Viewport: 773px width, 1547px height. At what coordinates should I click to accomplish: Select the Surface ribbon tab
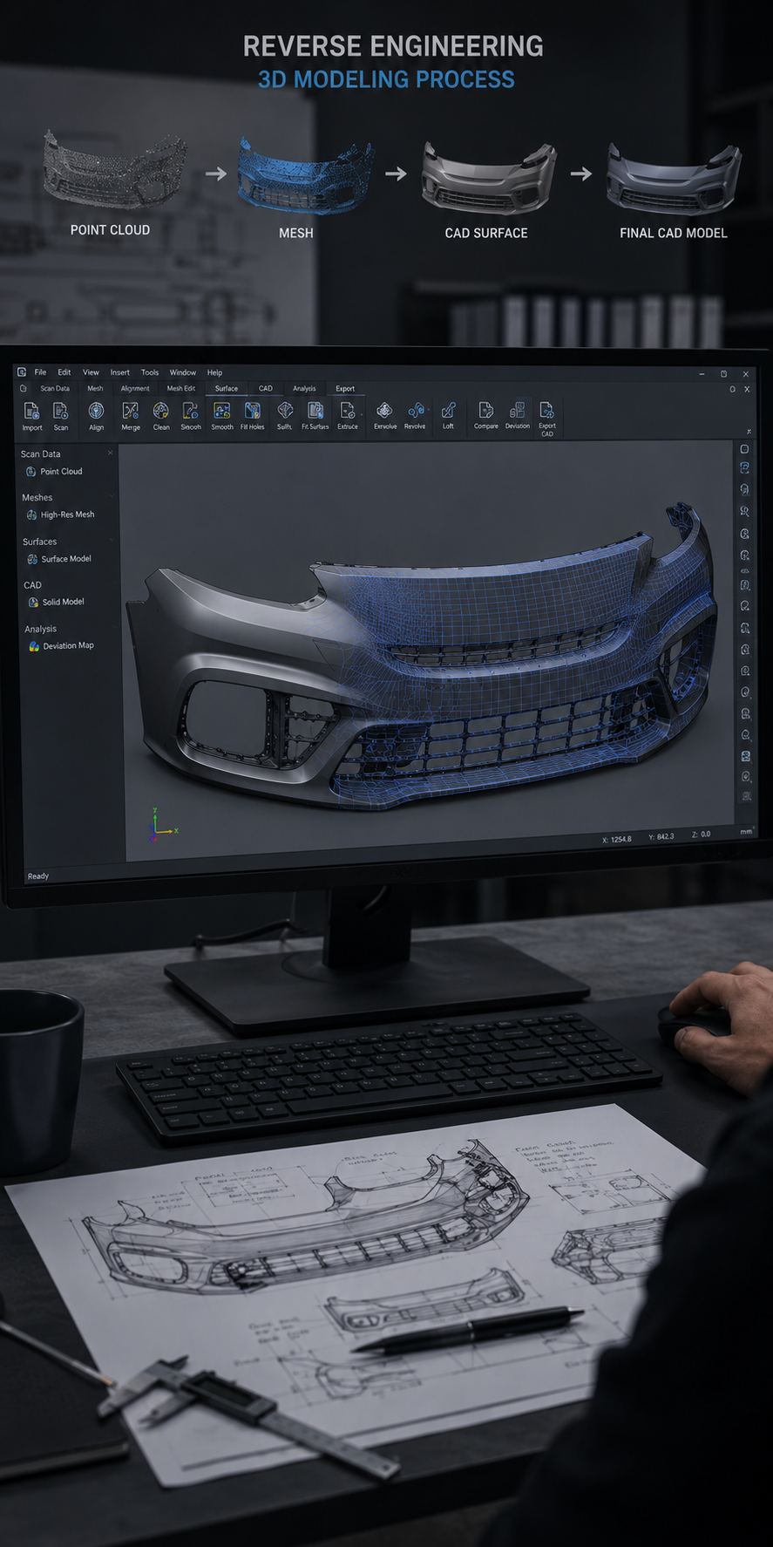[227, 389]
